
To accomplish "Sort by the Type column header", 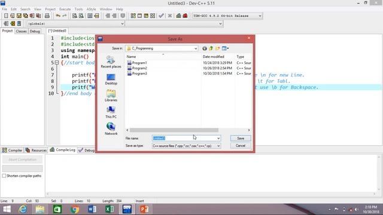I will point(244,57).
